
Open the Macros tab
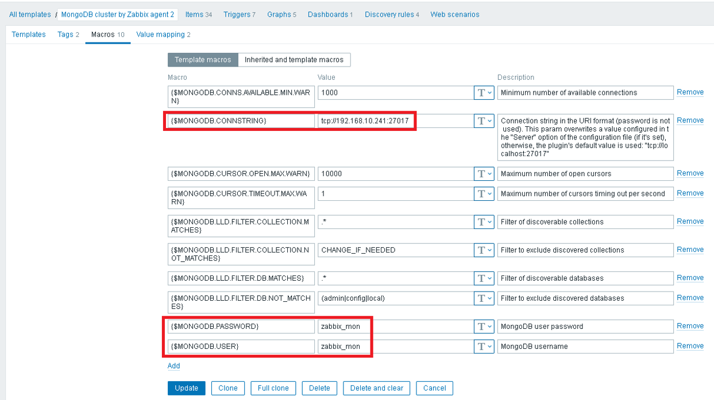pyautogui.click(x=108, y=34)
